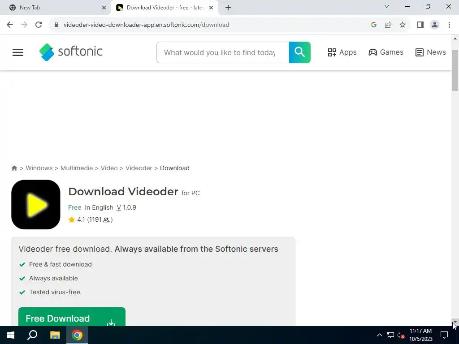Bookmark this tab with the star

coord(403,25)
